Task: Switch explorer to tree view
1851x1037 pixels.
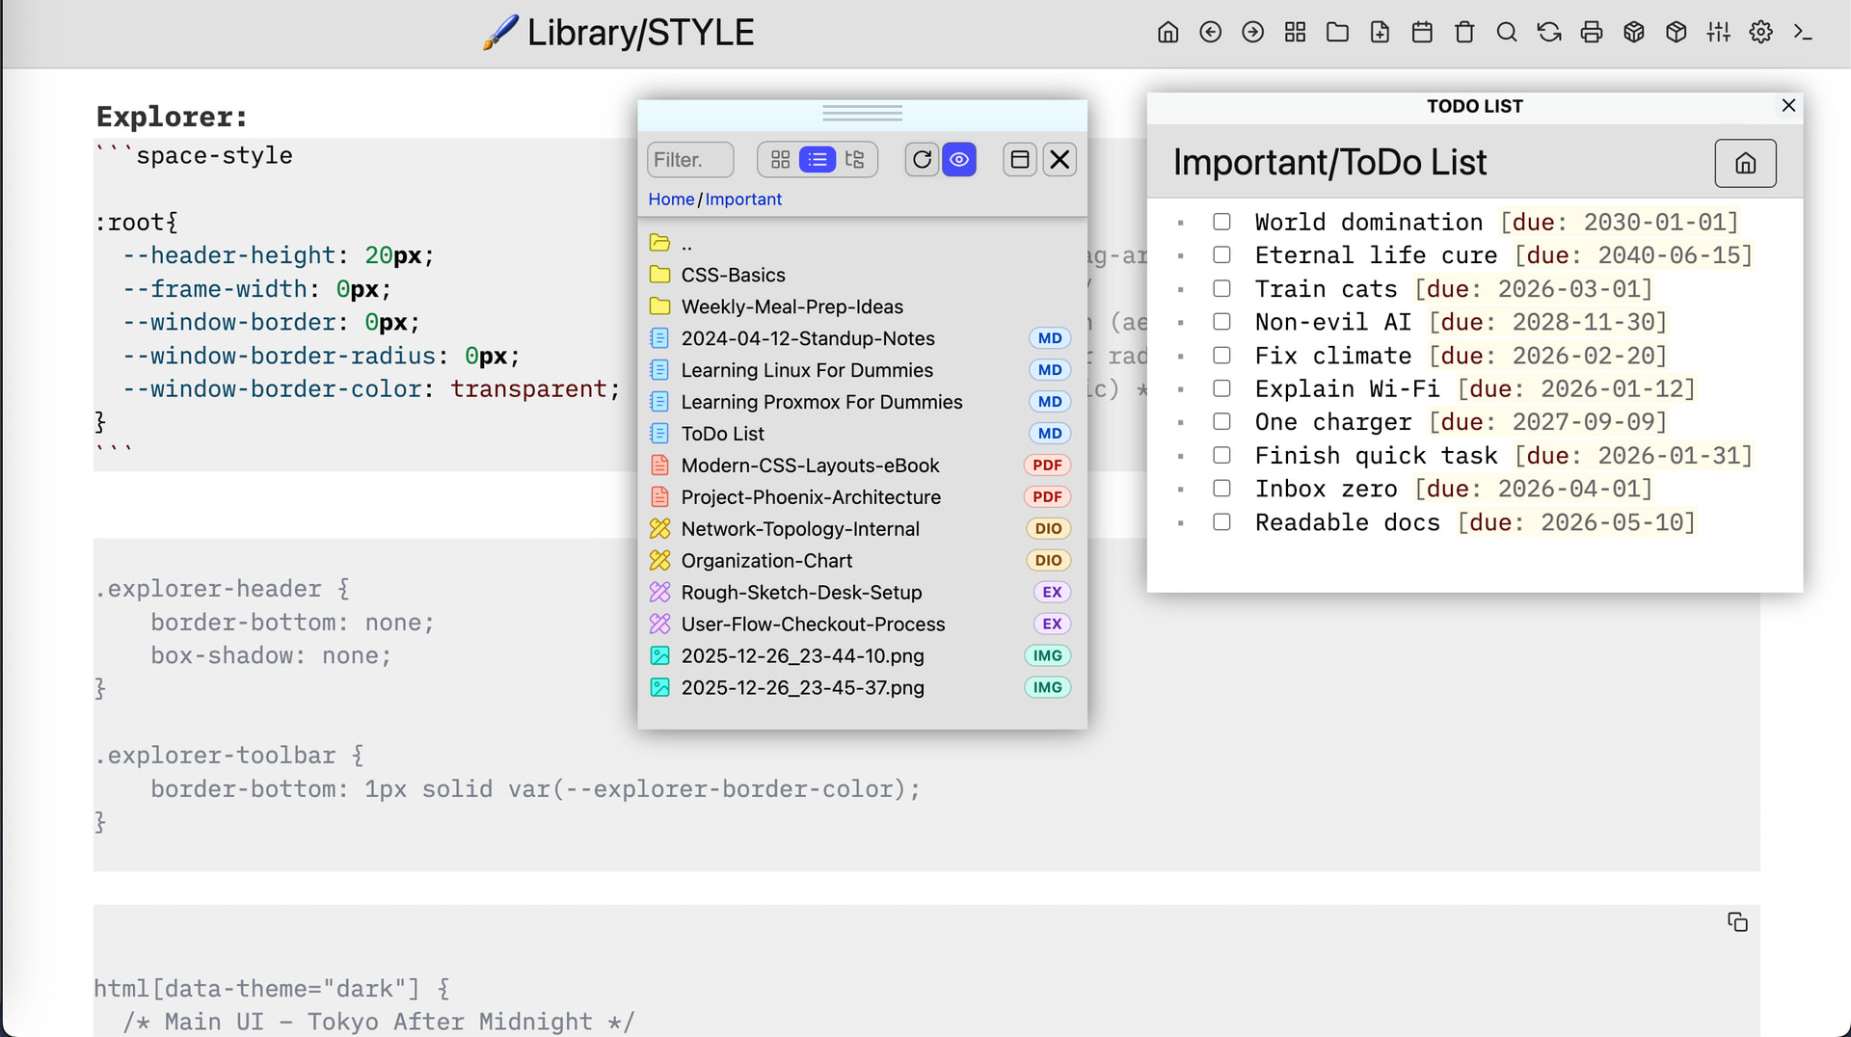Action: (x=855, y=160)
